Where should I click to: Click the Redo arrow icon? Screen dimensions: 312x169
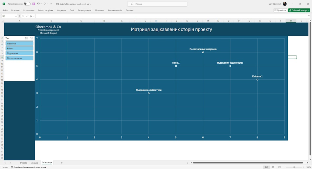(45, 4)
